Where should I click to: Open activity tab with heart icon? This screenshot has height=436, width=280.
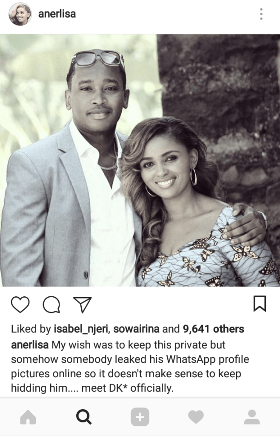coord(196,417)
